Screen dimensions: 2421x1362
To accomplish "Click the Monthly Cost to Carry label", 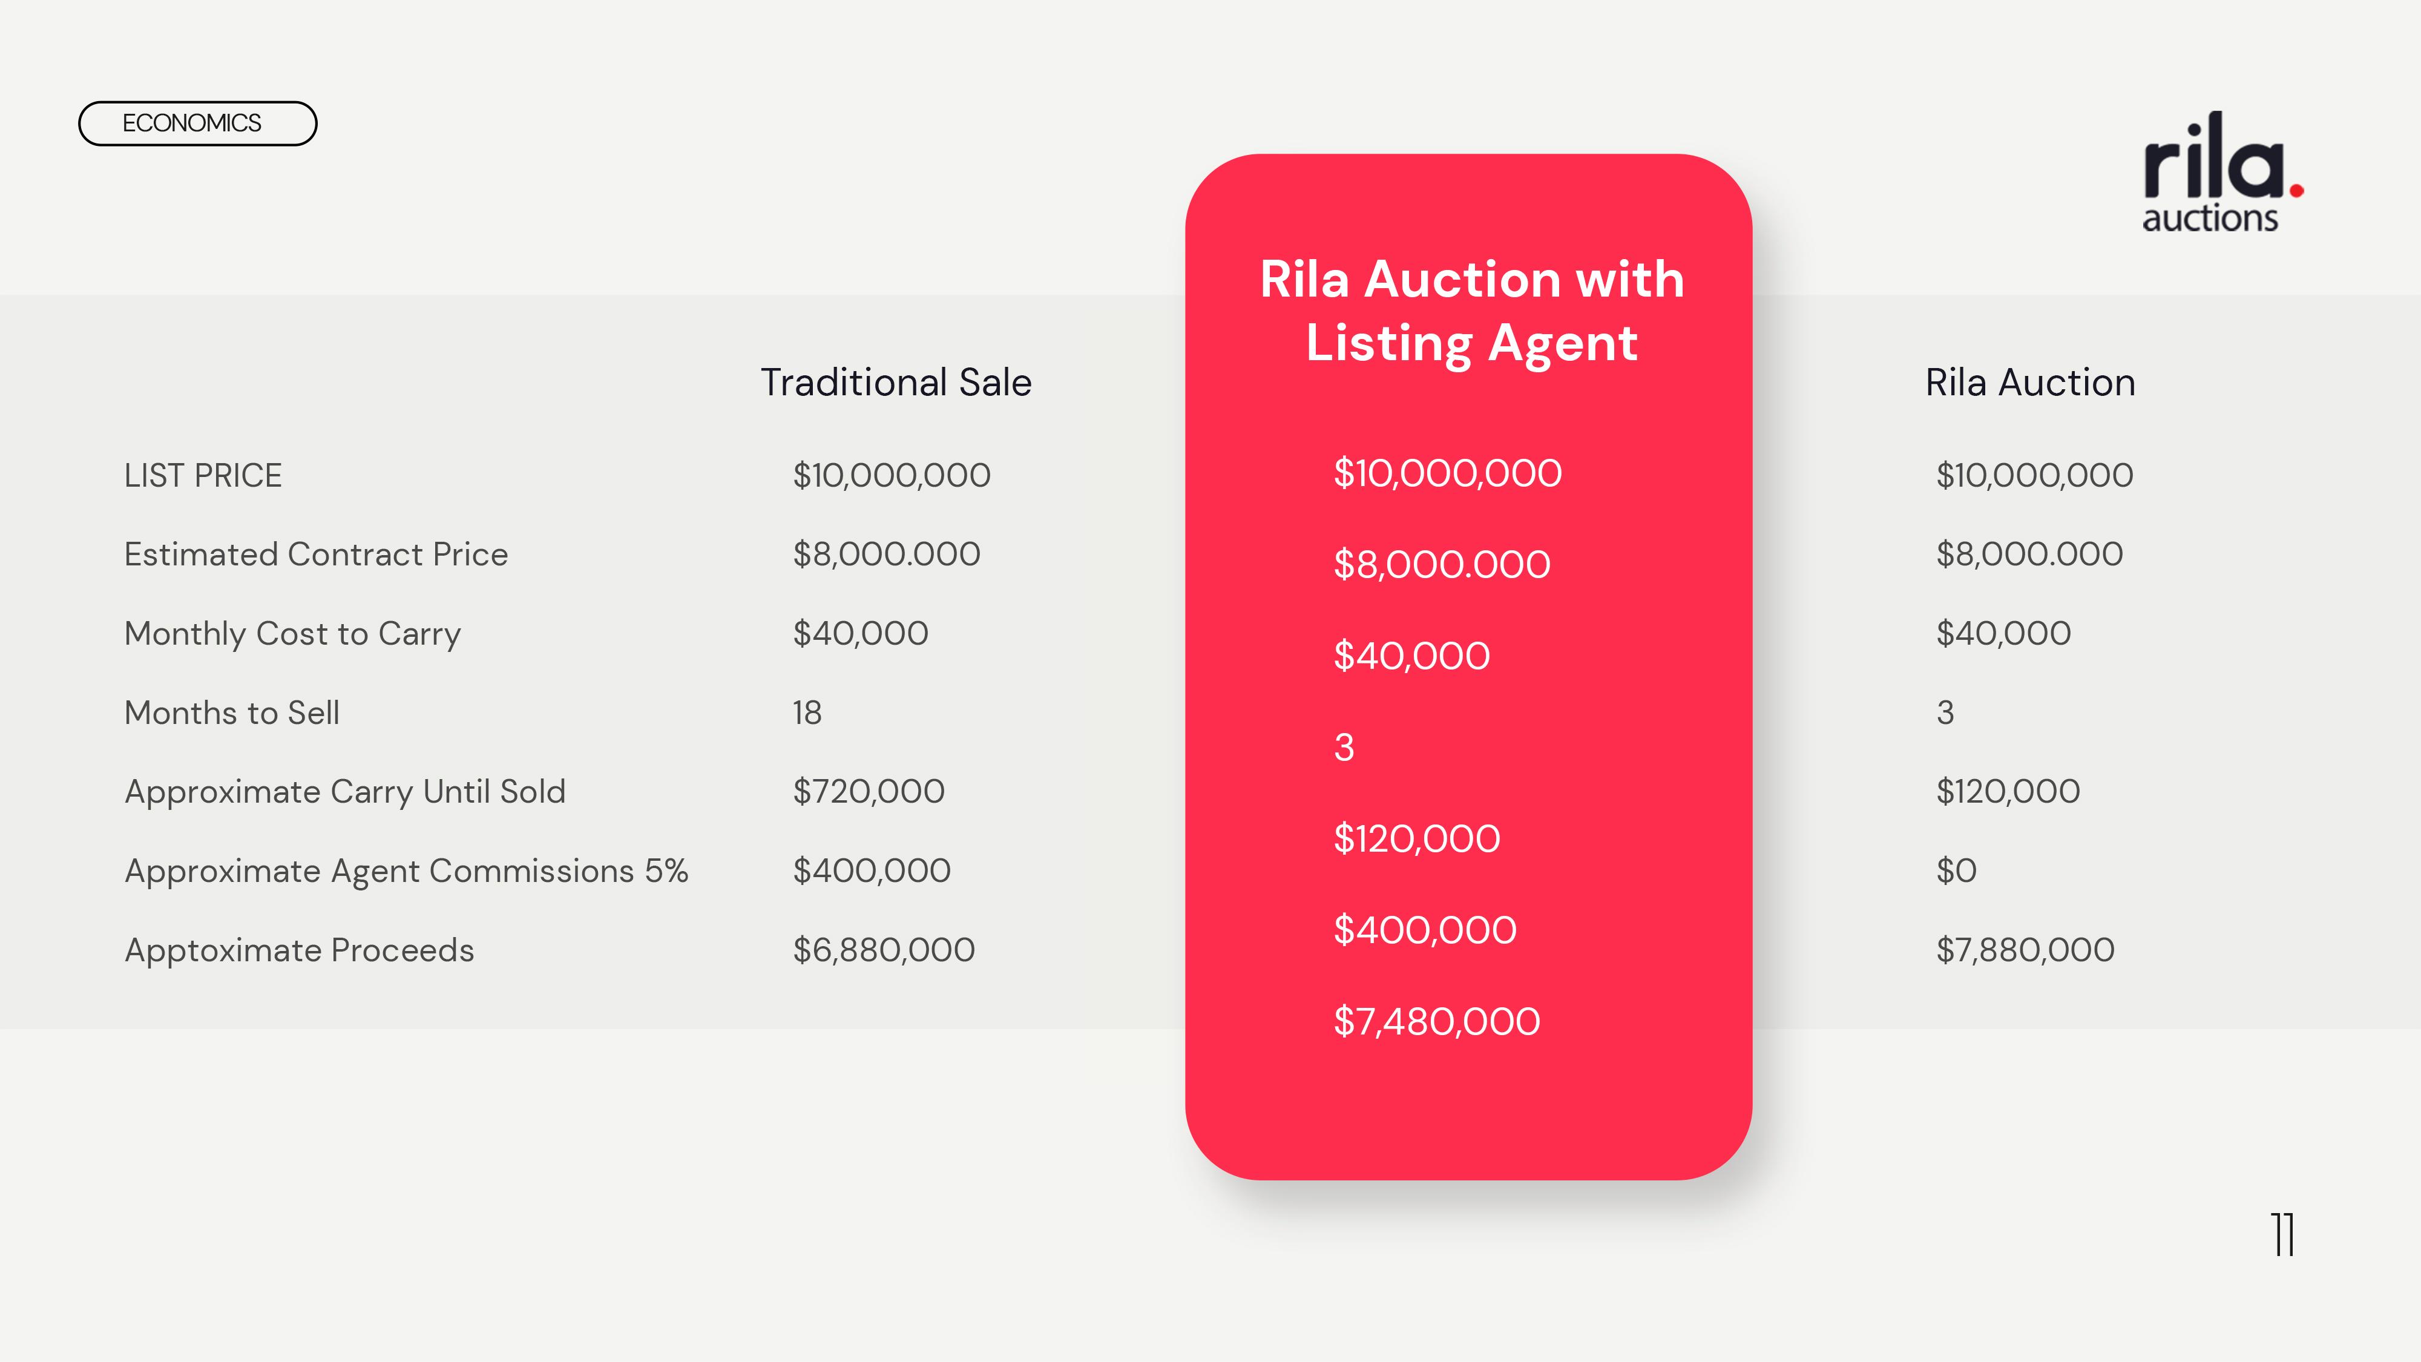I will tap(292, 634).
